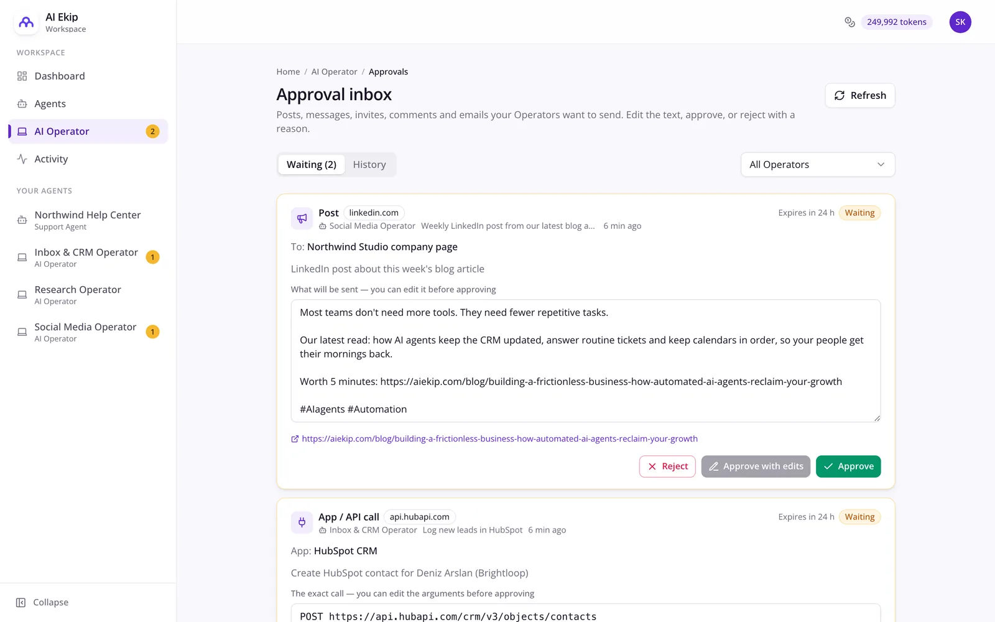The width and height of the screenshot is (995, 622).
Task: Click the Inbox & CRM Operator badge
Action: 152,257
